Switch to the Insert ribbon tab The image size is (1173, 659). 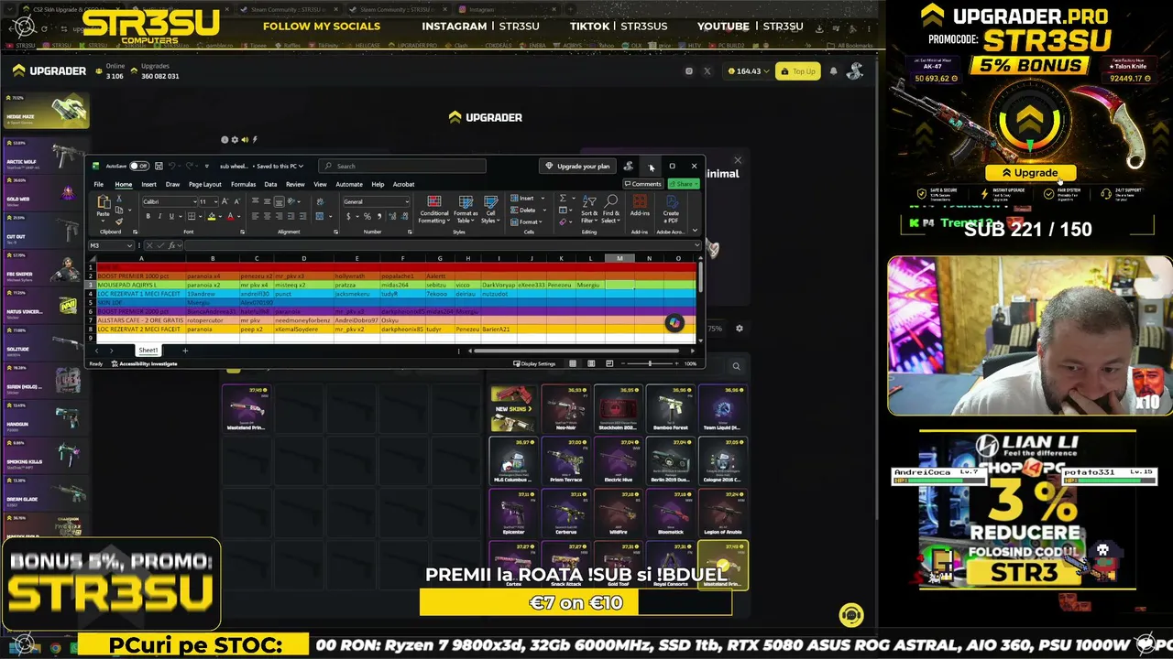[x=148, y=184]
